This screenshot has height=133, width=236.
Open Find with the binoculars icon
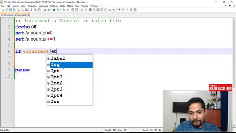click(x=54, y=10)
